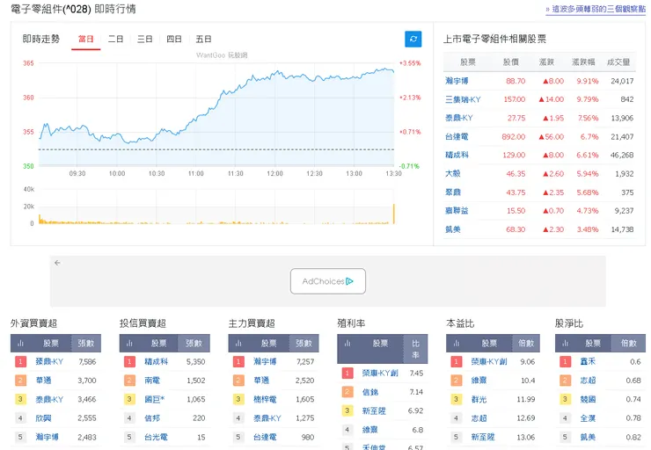Image resolution: width=651 pixels, height=450 pixels.
Task: Open 維熹 in 本益比 list
Action: pyautogui.click(x=479, y=381)
